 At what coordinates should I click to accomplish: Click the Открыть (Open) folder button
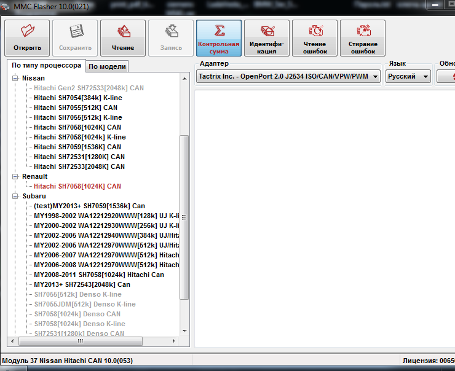(x=27, y=38)
